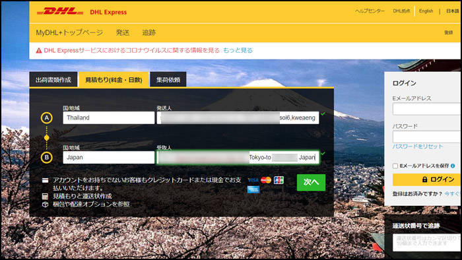Click the green checkmark next to 受取人 field

tap(323, 153)
